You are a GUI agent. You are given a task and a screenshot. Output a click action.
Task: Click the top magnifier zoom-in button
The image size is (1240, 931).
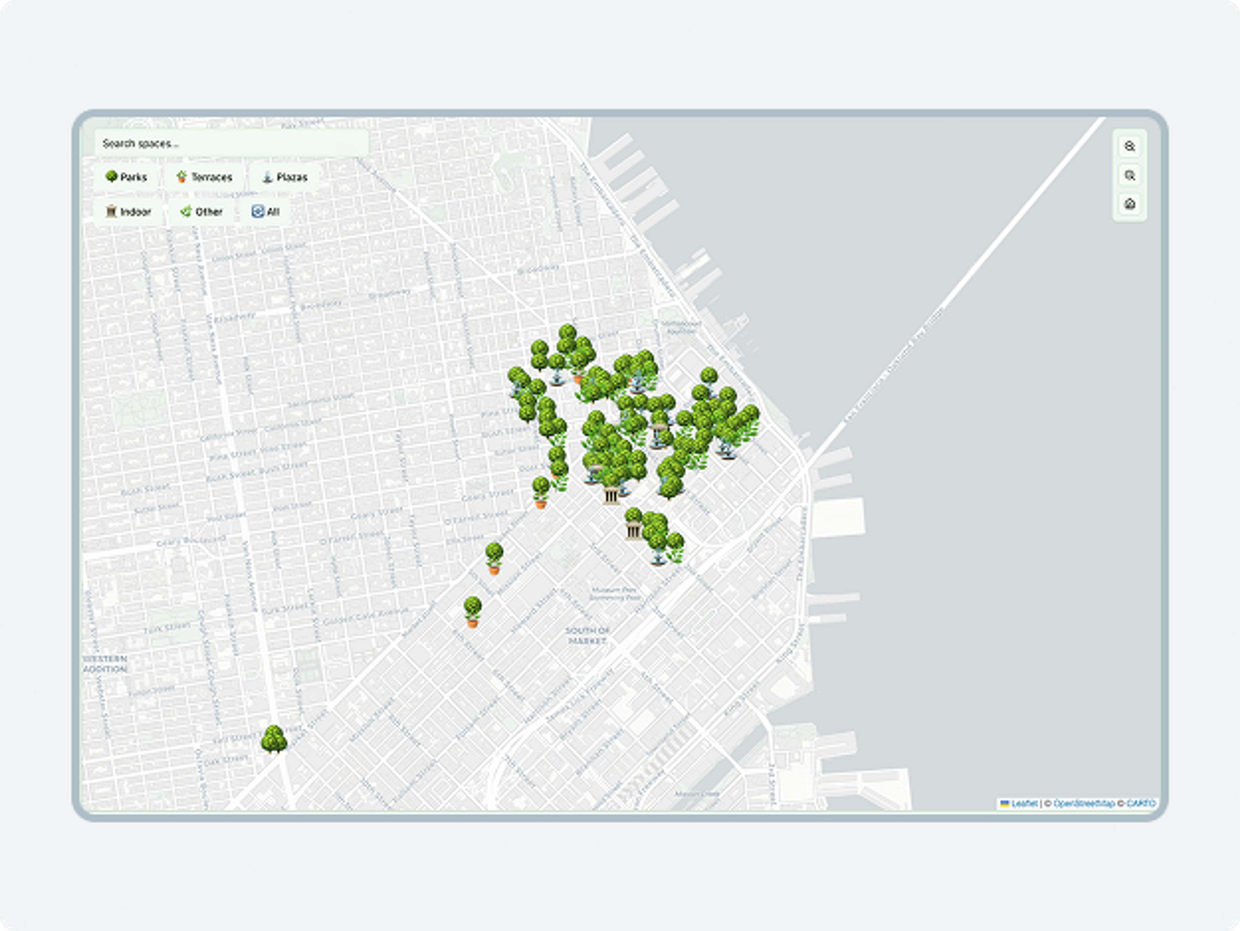click(1130, 146)
